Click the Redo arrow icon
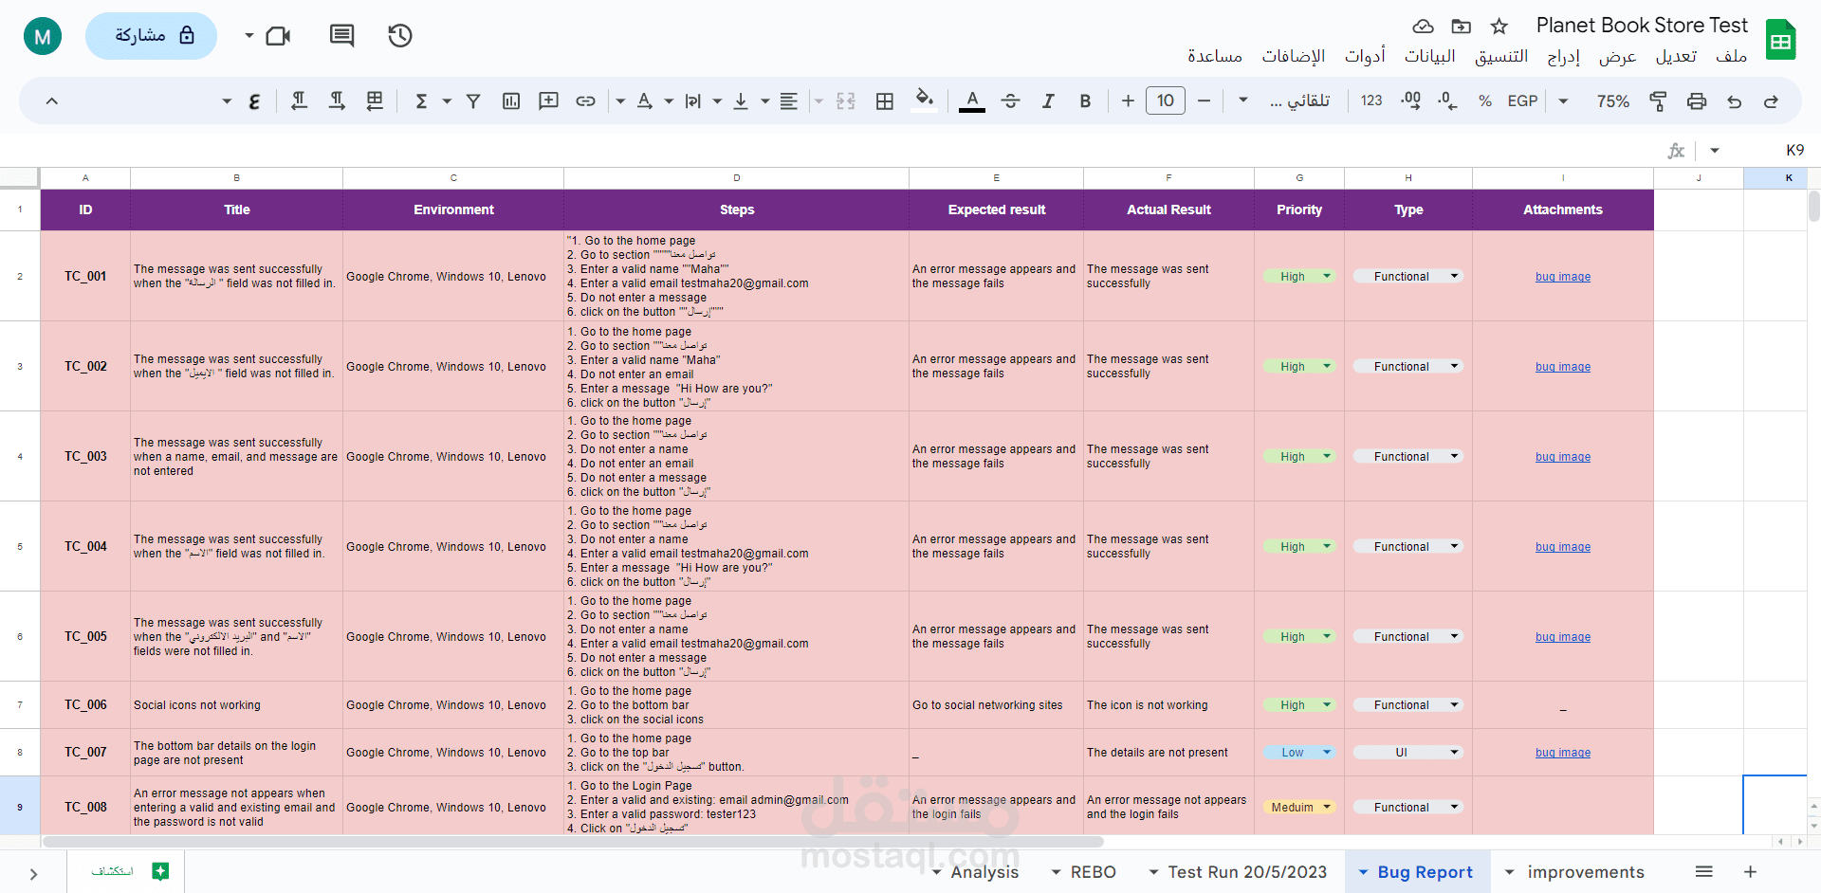 (1771, 100)
